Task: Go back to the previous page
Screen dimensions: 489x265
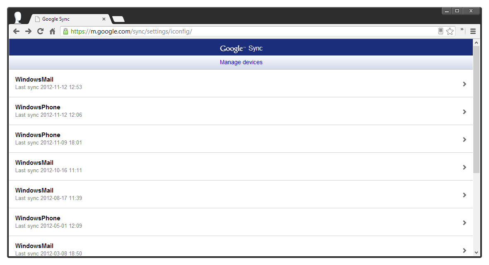Action: click(16, 31)
